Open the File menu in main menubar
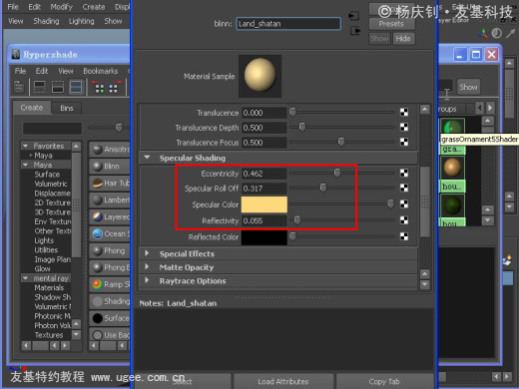Screen dimensions: 519x389 pos(13,7)
